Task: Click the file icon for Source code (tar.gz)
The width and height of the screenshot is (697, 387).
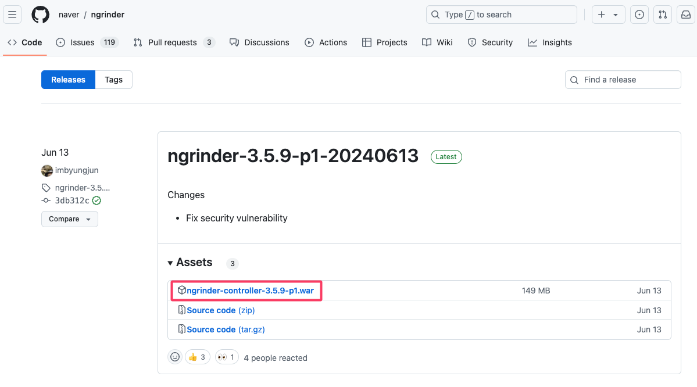Action: (181, 329)
